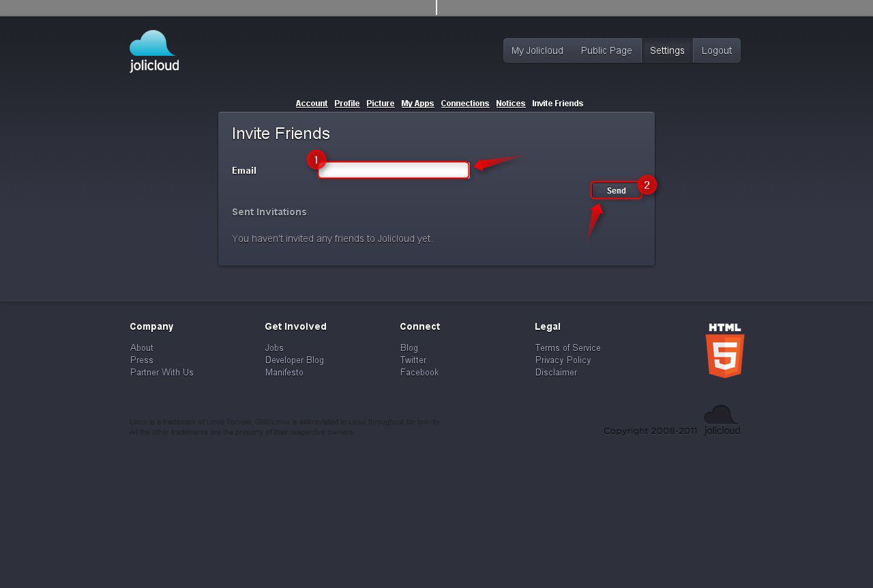Viewport: 873px width, 588px height.
Task: Open the Twitter link under Connect
Action: [413, 360]
